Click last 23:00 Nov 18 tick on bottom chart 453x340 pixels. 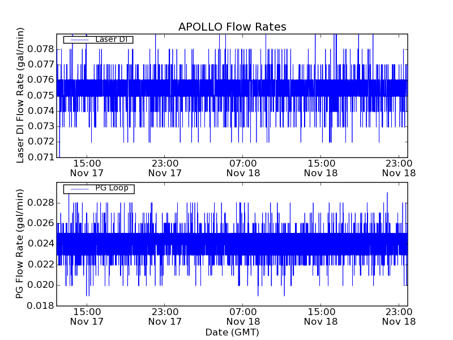(x=399, y=316)
